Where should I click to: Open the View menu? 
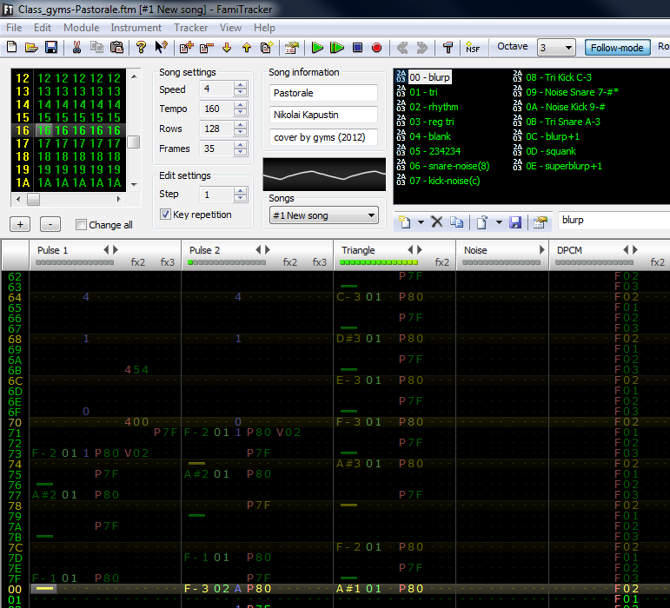[x=230, y=28]
